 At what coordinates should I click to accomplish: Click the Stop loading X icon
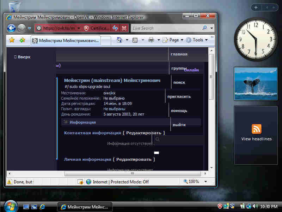coord(124,28)
